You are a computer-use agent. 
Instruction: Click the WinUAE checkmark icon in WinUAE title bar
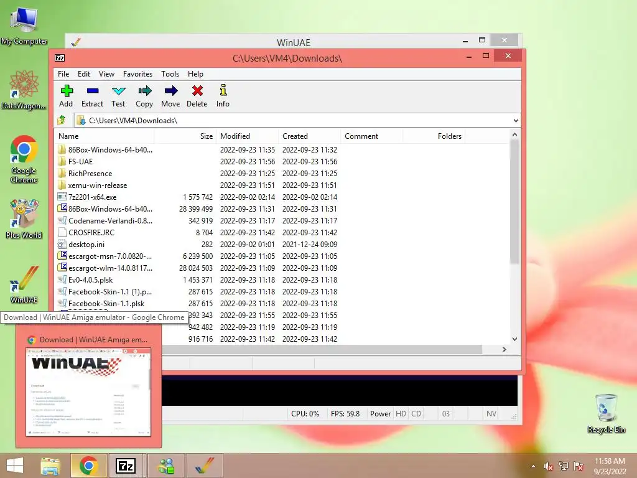(x=75, y=42)
